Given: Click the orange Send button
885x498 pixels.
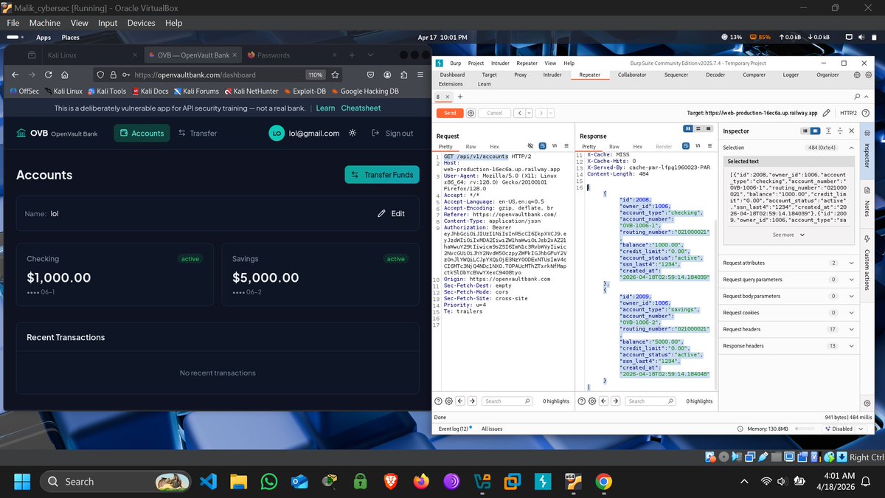Looking at the screenshot, I should click(x=449, y=113).
